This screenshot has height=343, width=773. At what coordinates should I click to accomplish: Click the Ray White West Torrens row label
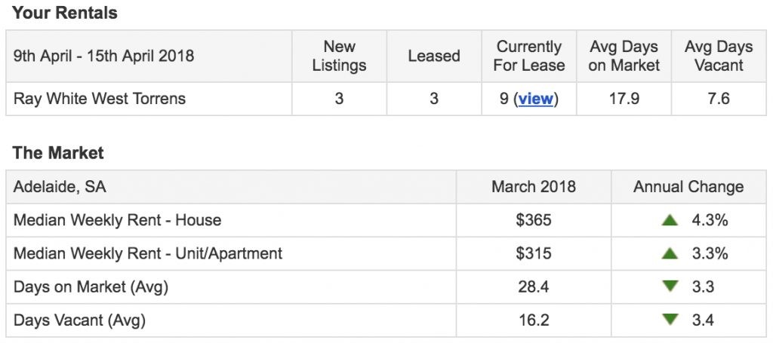pos(100,99)
